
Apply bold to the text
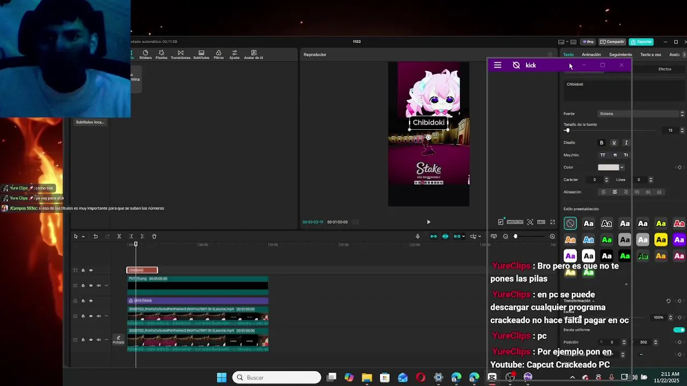(x=602, y=143)
